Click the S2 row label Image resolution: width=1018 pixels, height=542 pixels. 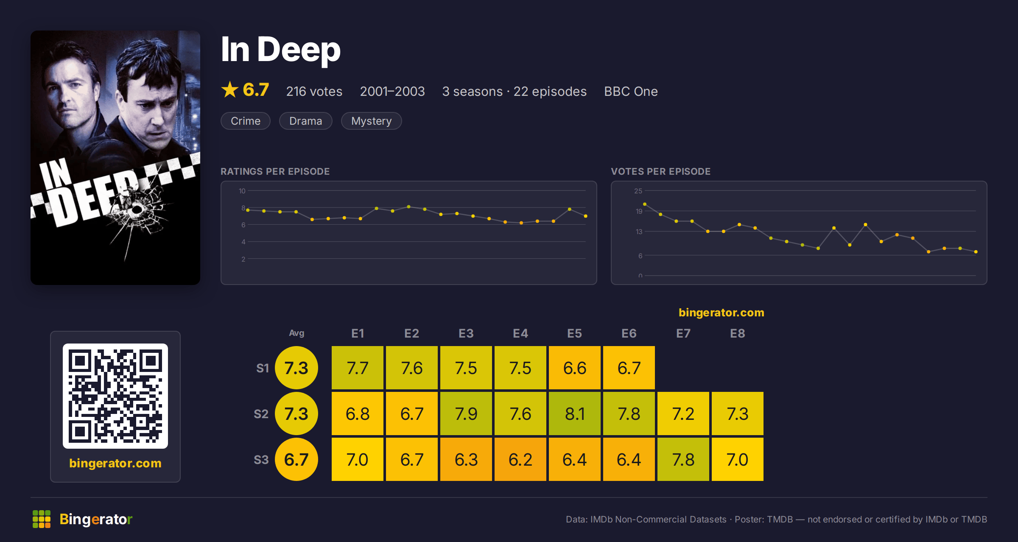261,414
